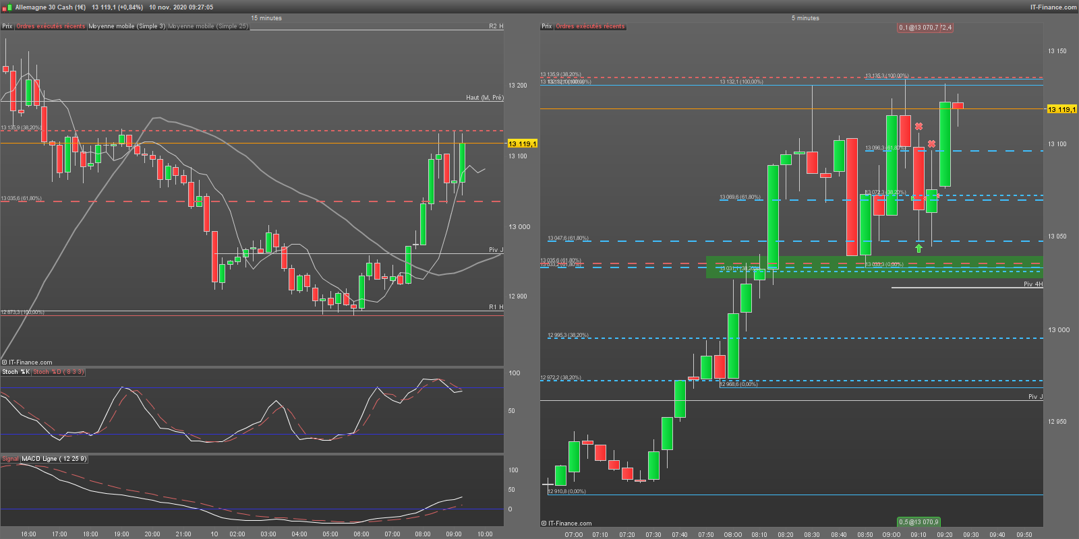
Task: Click the copyright icon on 5-minute chart
Action: (544, 524)
